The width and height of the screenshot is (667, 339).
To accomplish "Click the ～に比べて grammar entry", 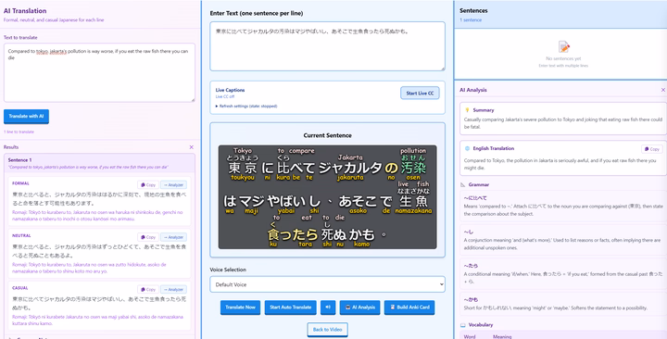I will 562,206.
